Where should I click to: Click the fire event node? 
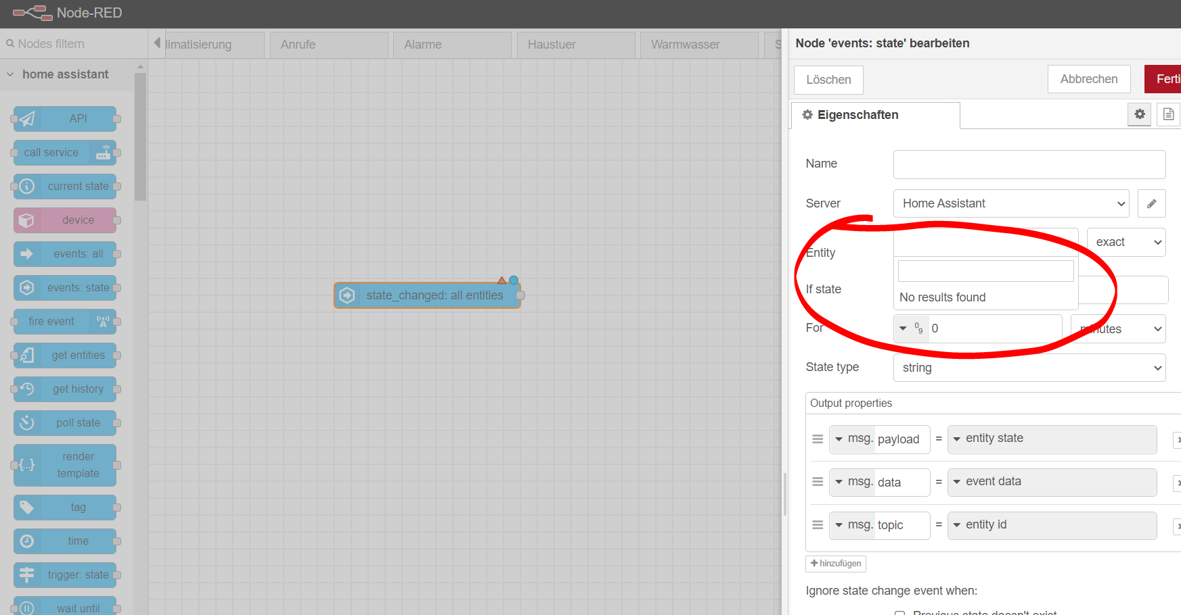pyautogui.click(x=64, y=322)
